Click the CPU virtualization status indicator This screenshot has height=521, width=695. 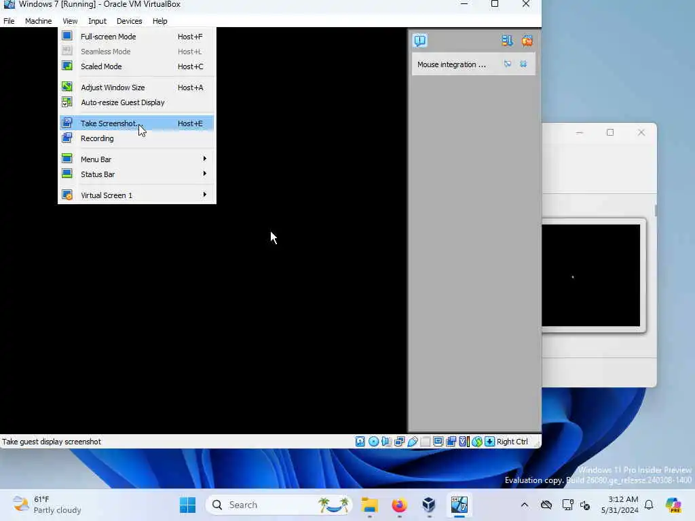(464, 442)
